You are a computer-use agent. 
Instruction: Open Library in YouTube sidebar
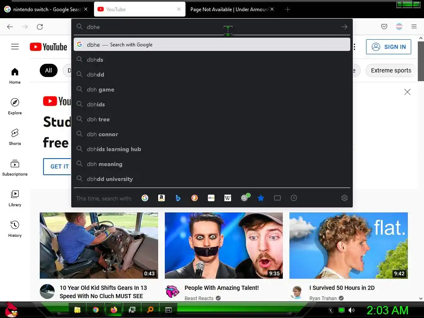[x=15, y=198]
